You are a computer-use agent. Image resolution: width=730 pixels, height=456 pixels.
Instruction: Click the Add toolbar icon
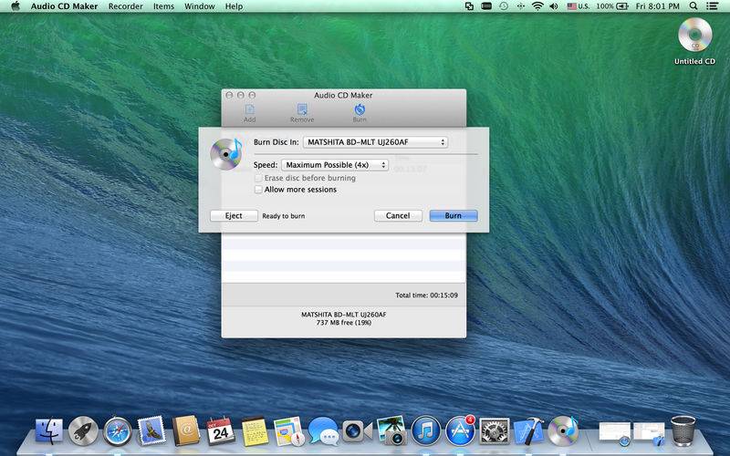[x=249, y=111]
